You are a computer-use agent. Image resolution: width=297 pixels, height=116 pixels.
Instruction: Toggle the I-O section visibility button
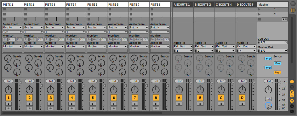point(292,82)
